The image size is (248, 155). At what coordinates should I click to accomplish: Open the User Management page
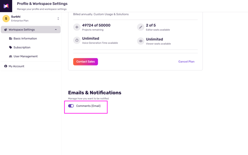[26, 56]
